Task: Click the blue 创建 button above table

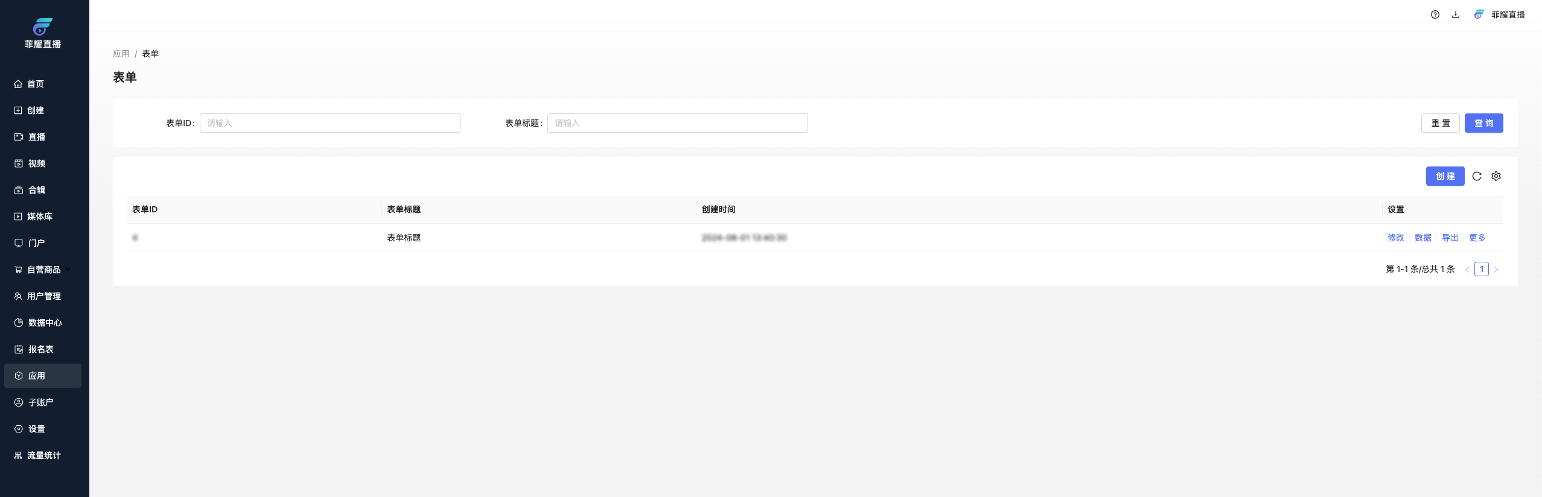Action: tap(1445, 176)
